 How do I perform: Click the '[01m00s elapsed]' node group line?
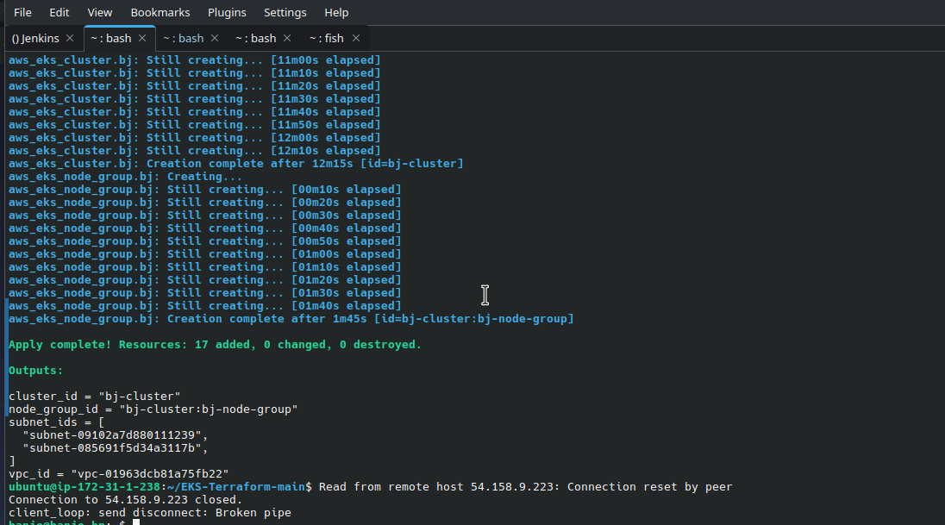[205, 254]
